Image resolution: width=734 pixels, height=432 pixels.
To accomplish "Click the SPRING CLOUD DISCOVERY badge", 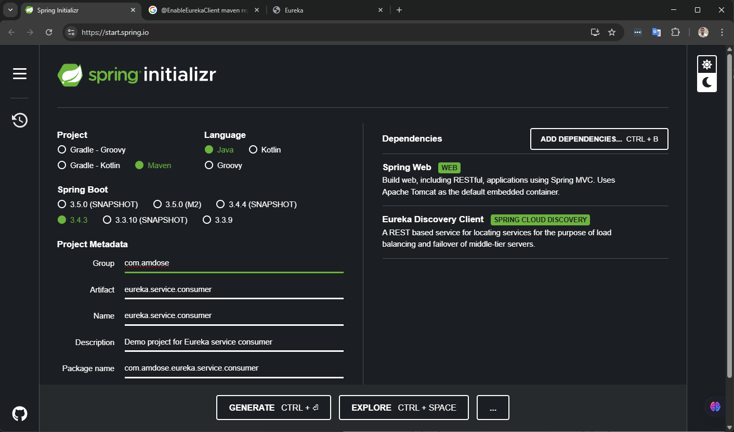I will [x=540, y=220].
